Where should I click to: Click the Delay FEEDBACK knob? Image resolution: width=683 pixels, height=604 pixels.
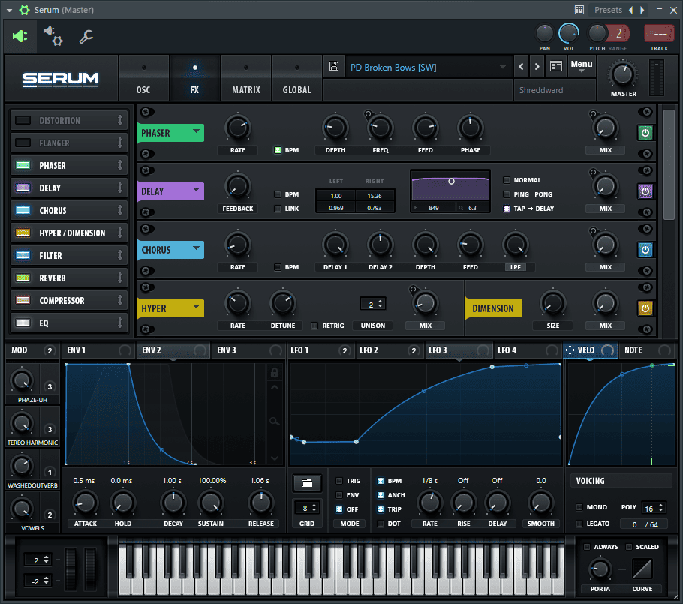click(237, 186)
